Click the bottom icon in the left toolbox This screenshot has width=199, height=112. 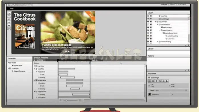[9, 29]
